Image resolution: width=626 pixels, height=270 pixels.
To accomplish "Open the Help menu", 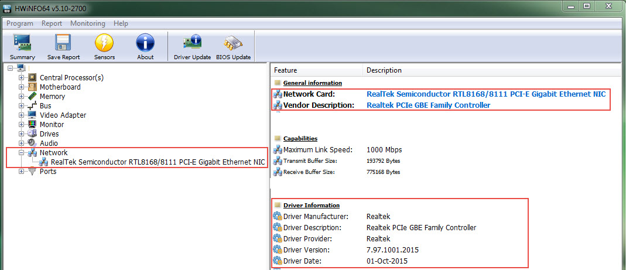I will (121, 23).
